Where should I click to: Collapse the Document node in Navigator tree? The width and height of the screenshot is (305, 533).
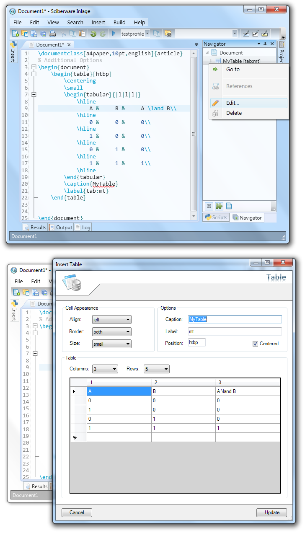point(207,53)
